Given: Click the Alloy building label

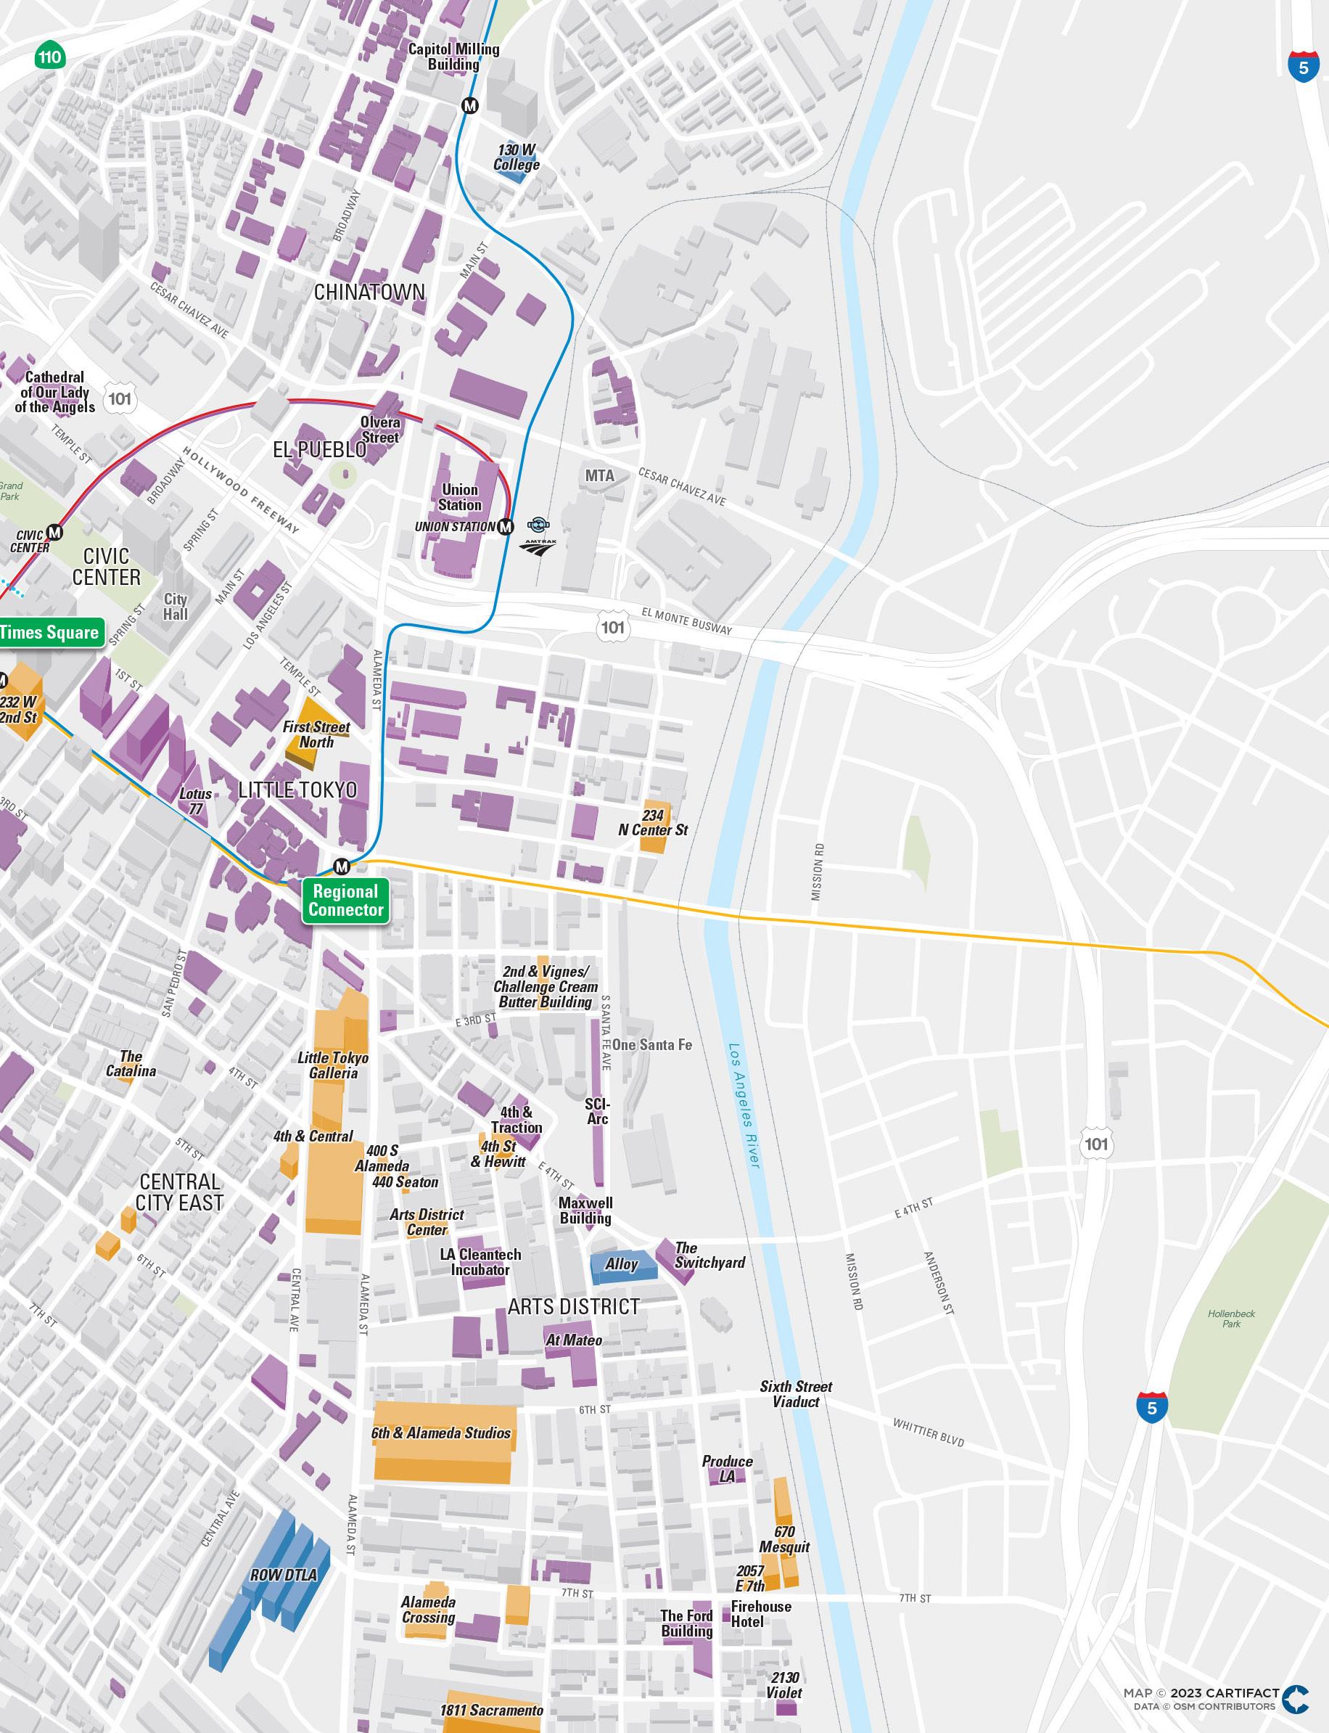Looking at the screenshot, I should click(622, 1264).
